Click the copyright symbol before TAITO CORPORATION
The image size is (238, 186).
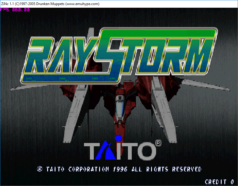point(39,169)
